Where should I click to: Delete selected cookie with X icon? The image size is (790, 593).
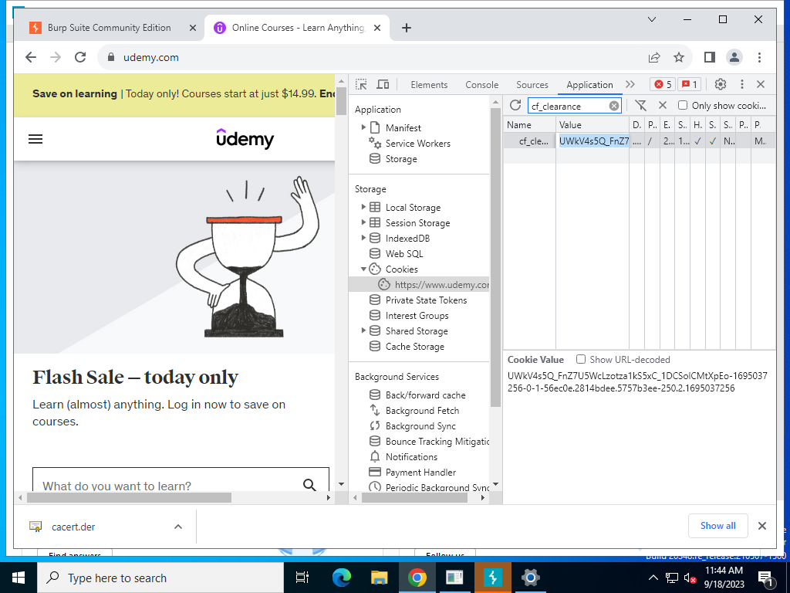pyautogui.click(x=663, y=105)
